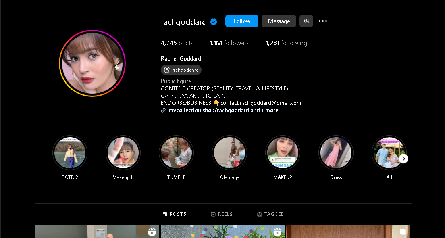Click the Tagged tab person icon
Image resolution: width=445 pixels, height=238 pixels.
click(x=260, y=214)
